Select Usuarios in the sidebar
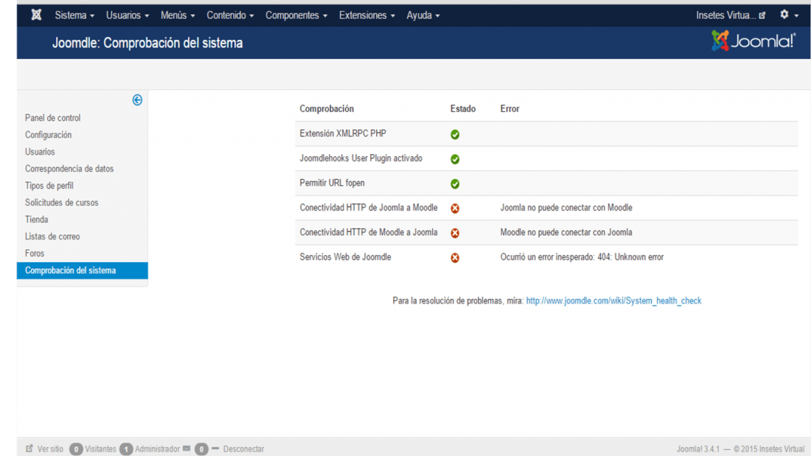The width and height of the screenshot is (811, 456). click(40, 152)
